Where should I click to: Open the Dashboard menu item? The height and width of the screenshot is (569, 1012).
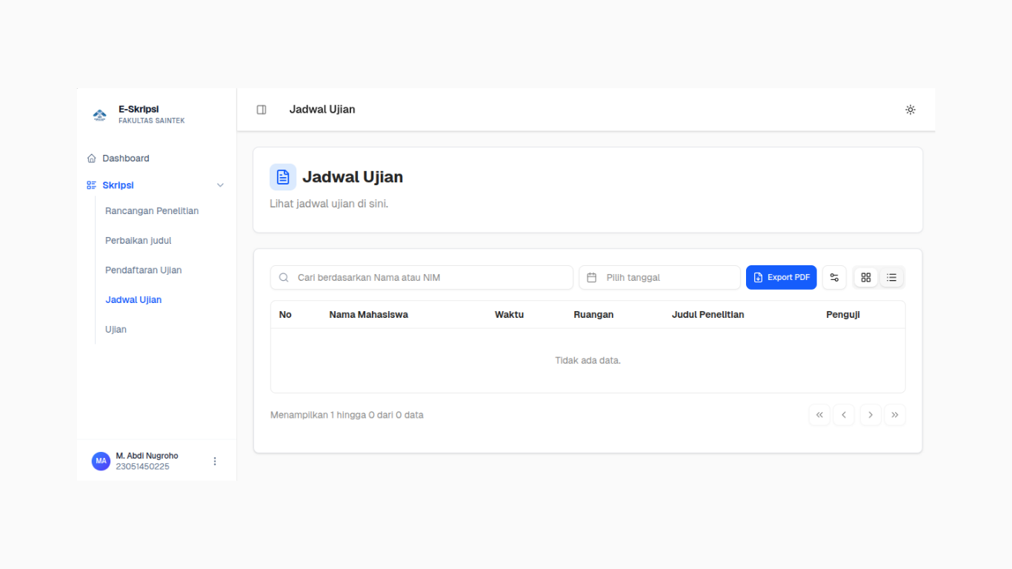click(x=126, y=159)
